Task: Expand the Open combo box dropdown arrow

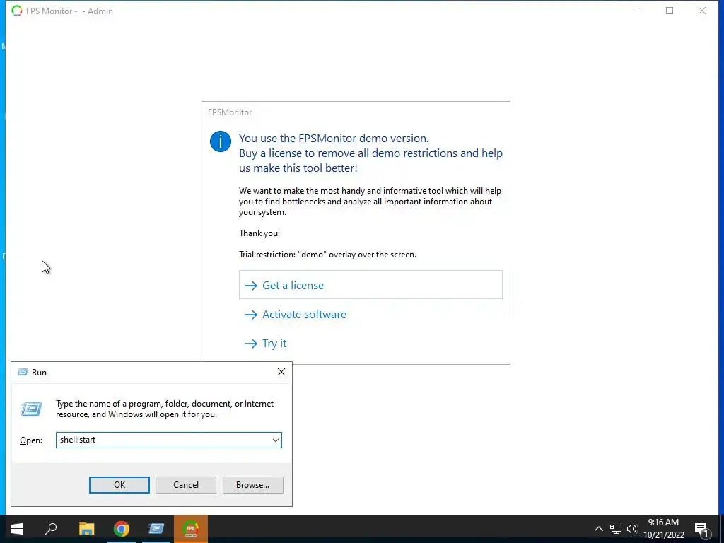Action: (275, 440)
